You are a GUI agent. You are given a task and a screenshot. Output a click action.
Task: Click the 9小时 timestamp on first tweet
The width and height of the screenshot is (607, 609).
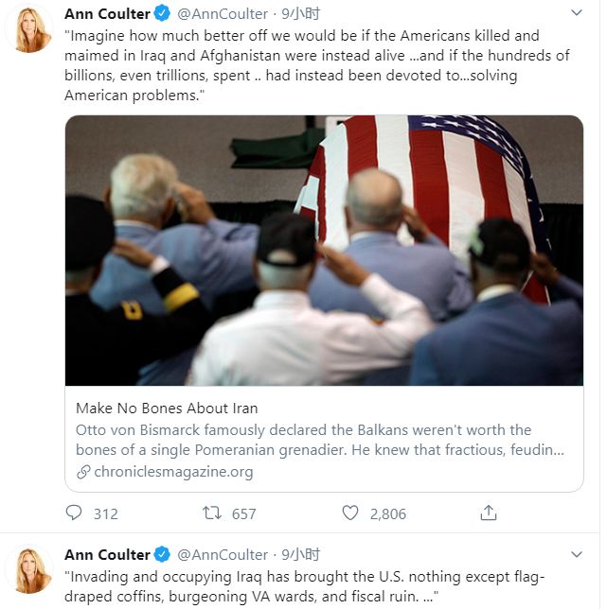(x=300, y=14)
